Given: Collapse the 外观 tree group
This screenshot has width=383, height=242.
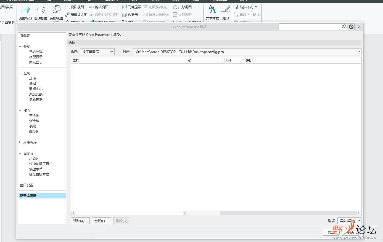Looking at the screenshot, I should (20, 47).
